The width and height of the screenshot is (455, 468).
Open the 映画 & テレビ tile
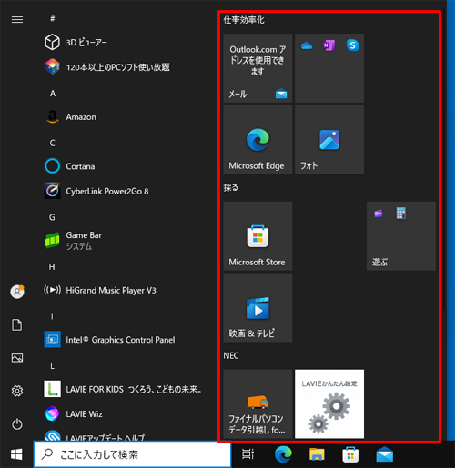[x=258, y=308]
